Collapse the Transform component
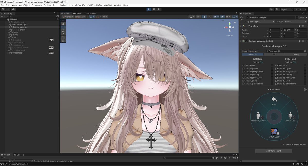308x166 pixels. click(241, 26)
